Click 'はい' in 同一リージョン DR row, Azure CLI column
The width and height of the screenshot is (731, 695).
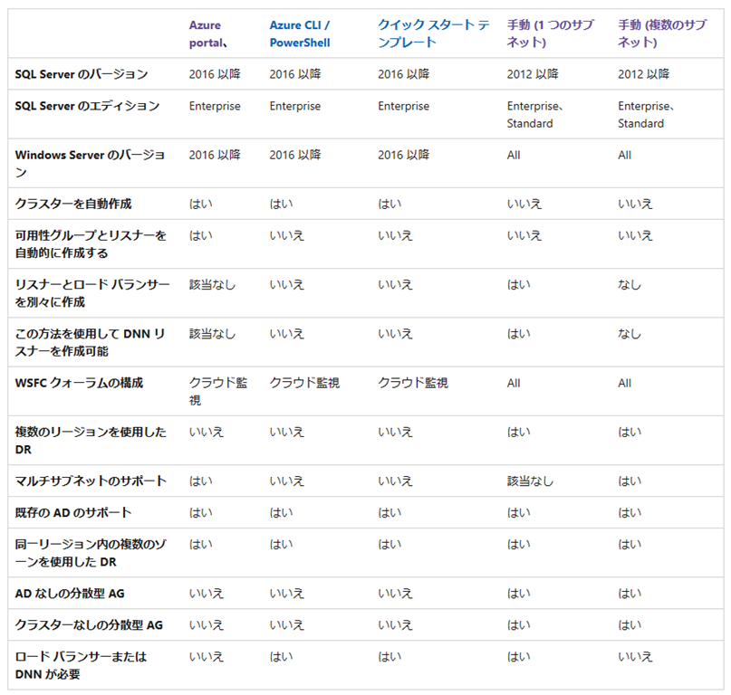coord(281,545)
